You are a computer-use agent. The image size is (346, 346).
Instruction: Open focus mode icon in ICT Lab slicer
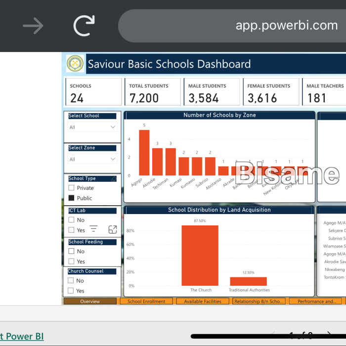point(113,229)
